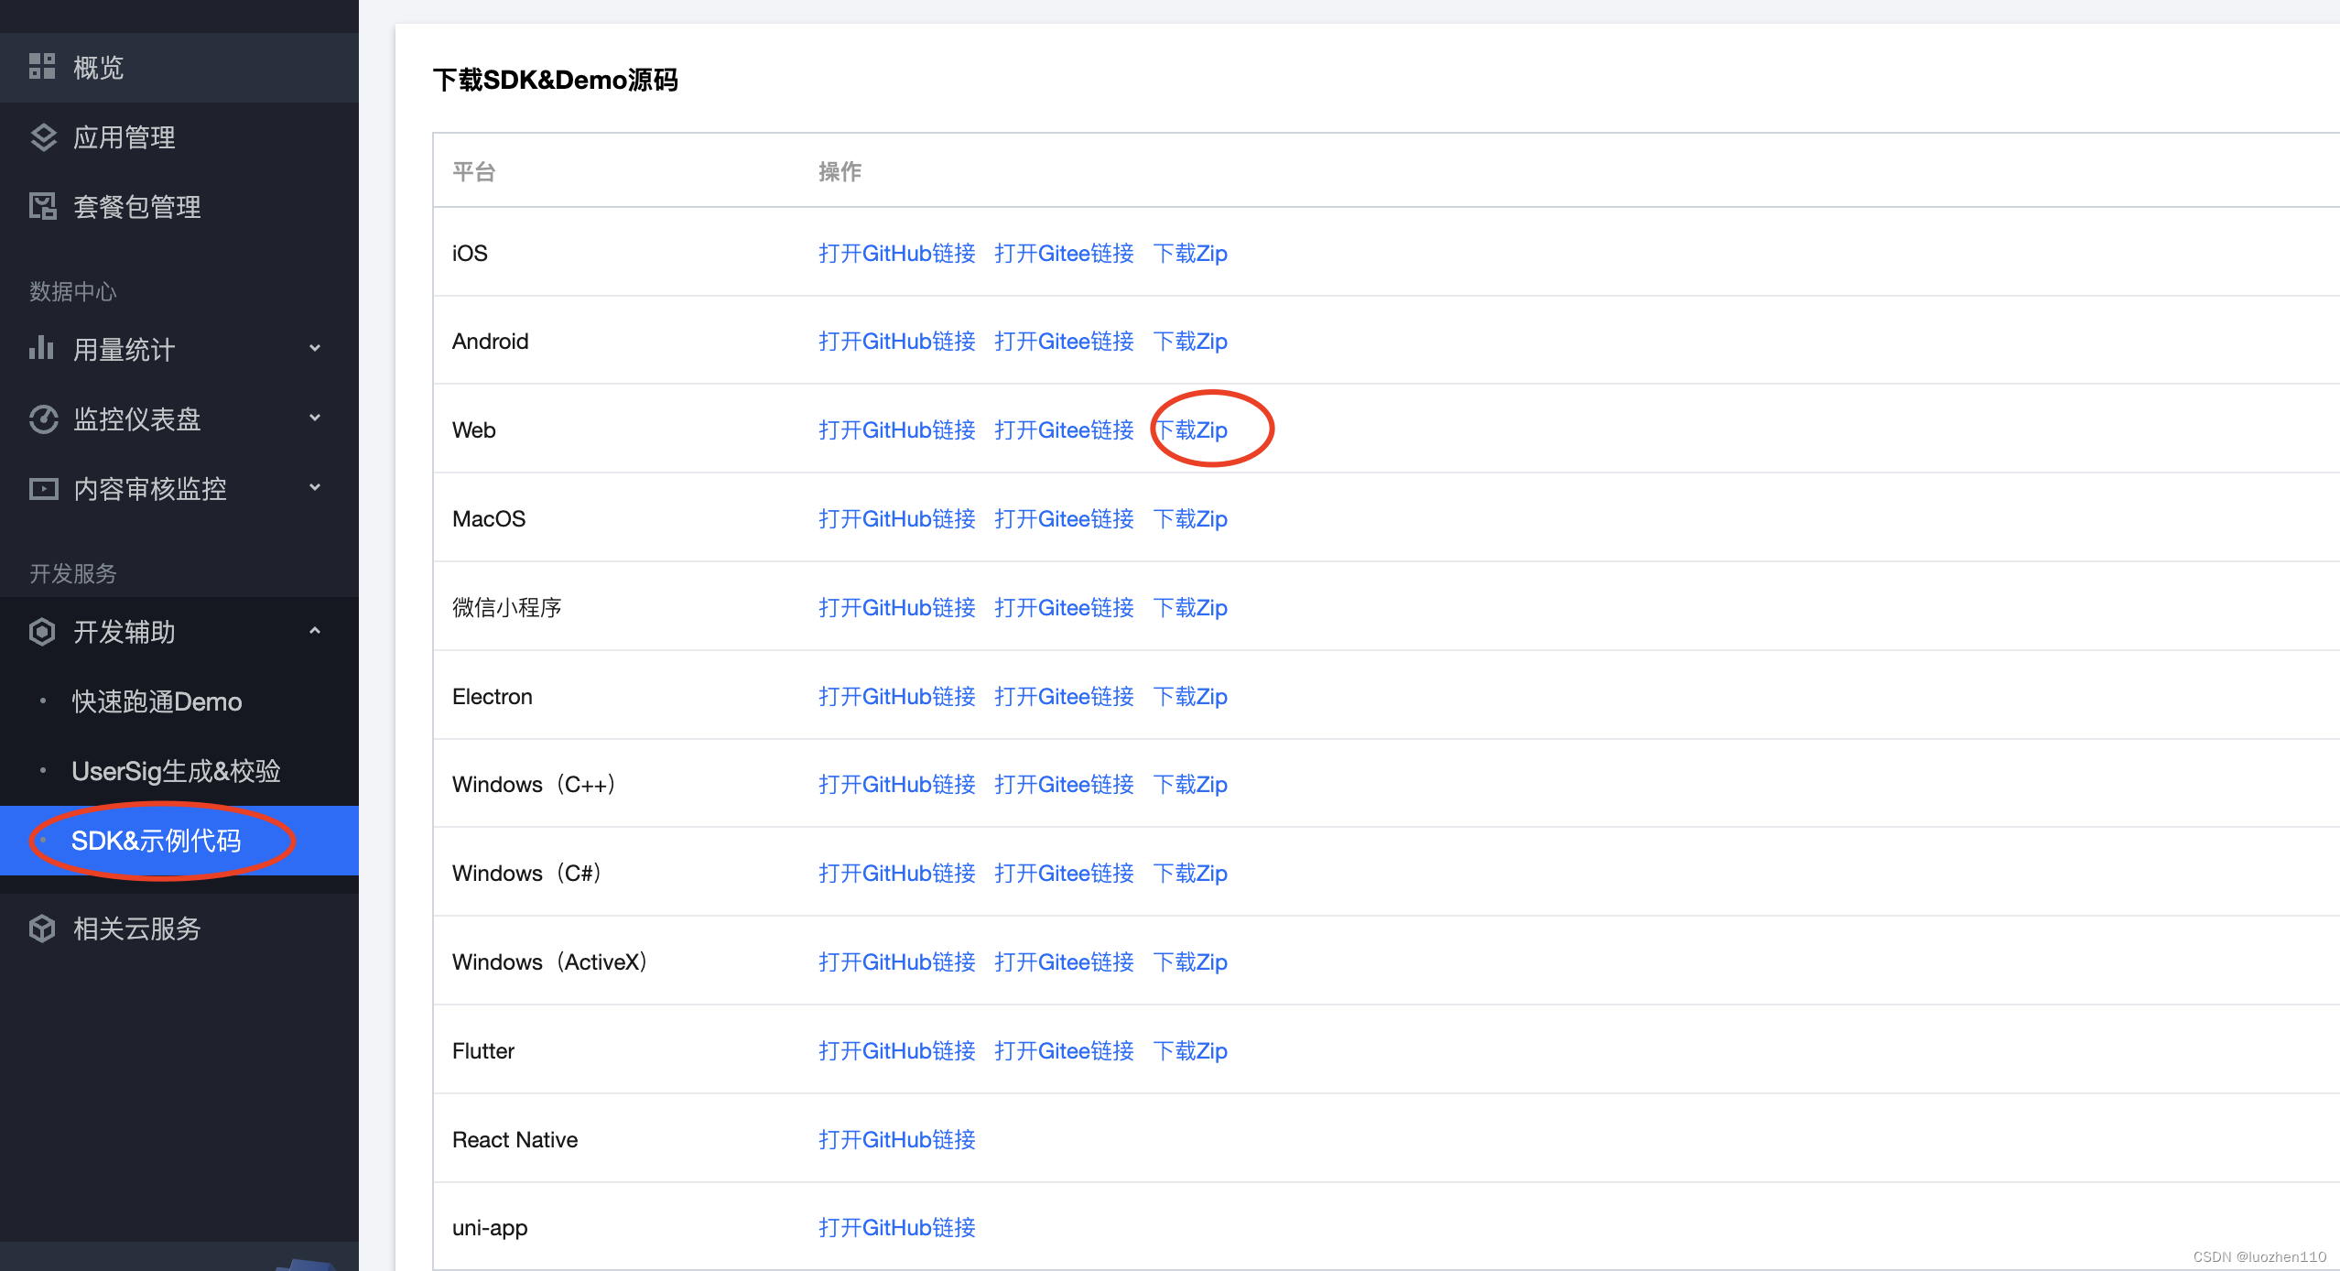Click the 内容审核监控 screen icon

43,489
